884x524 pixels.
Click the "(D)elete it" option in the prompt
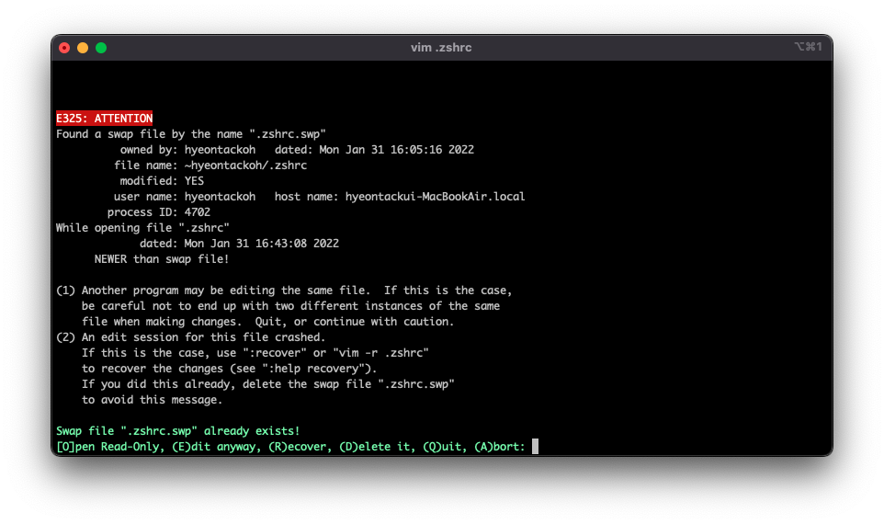pyautogui.click(x=377, y=447)
